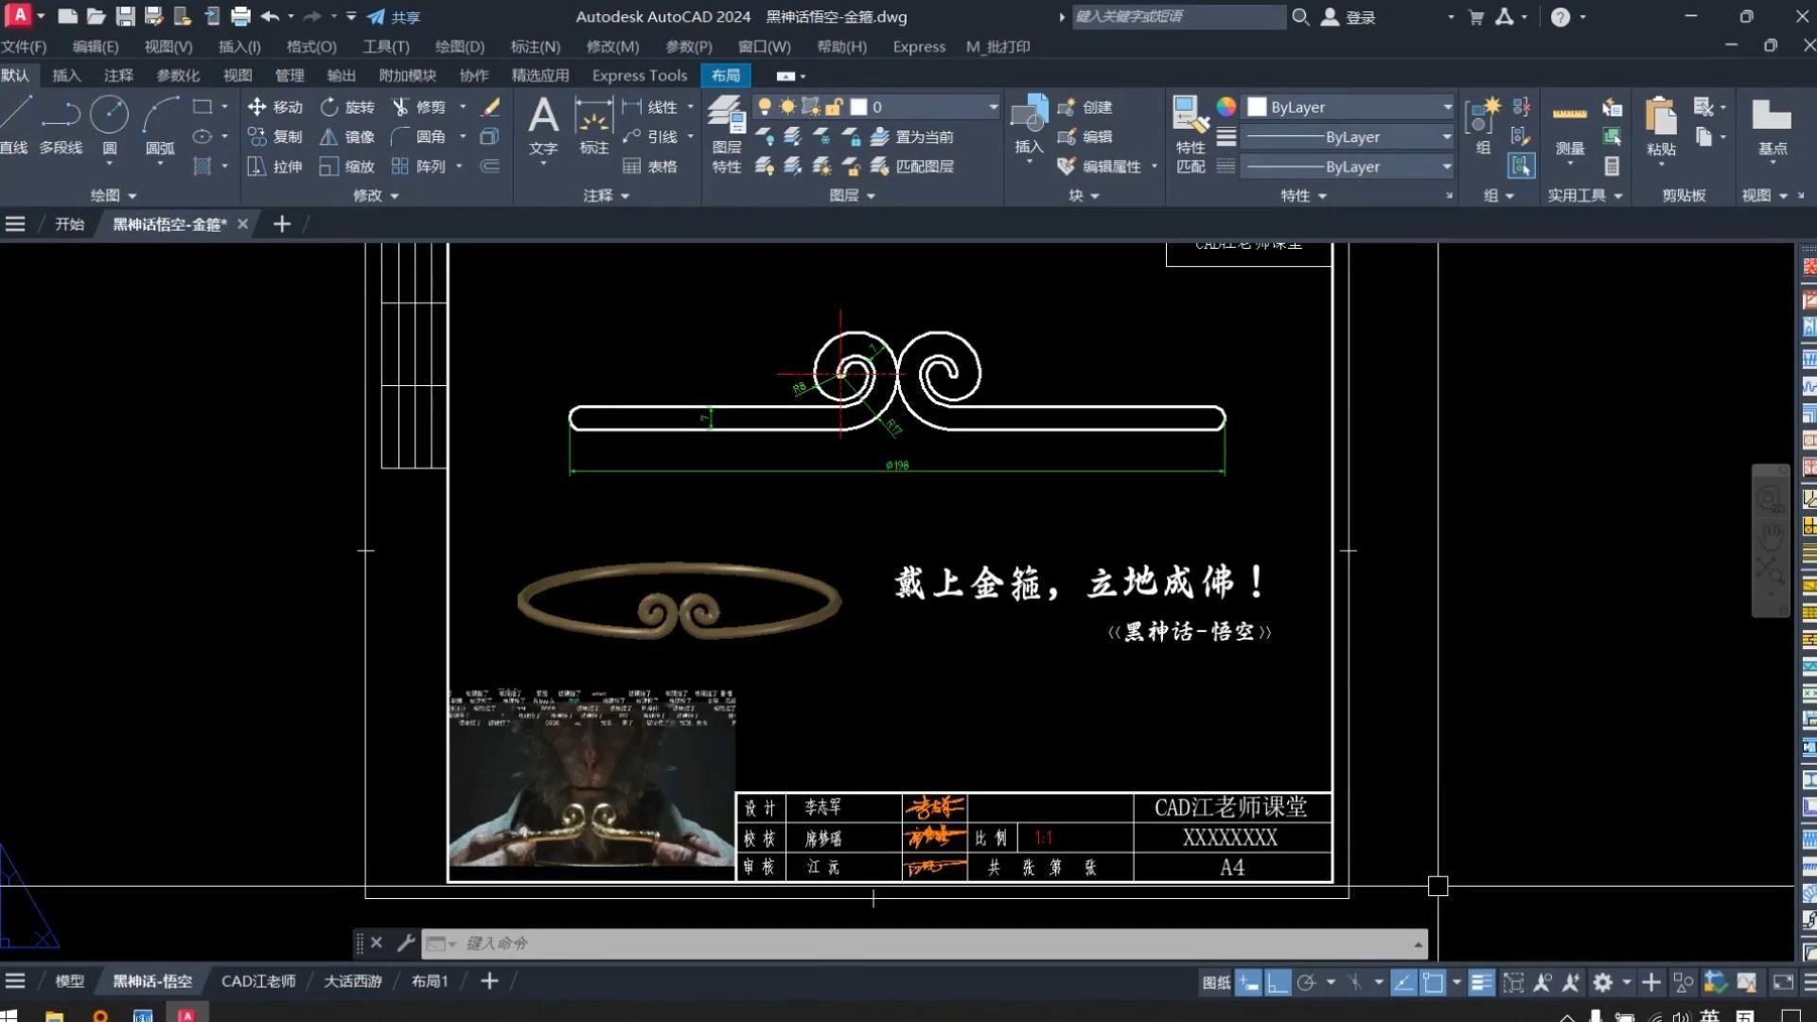This screenshot has height=1022, width=1817.
Task: Click the Scale (缩放) tool
Action: pos(347,166)
